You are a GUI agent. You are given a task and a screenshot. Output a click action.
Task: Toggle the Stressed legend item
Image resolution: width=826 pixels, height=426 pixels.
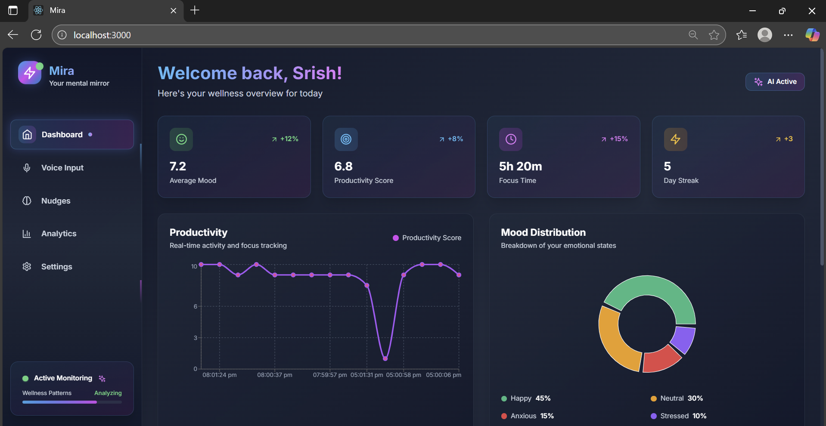click(679, 416)
